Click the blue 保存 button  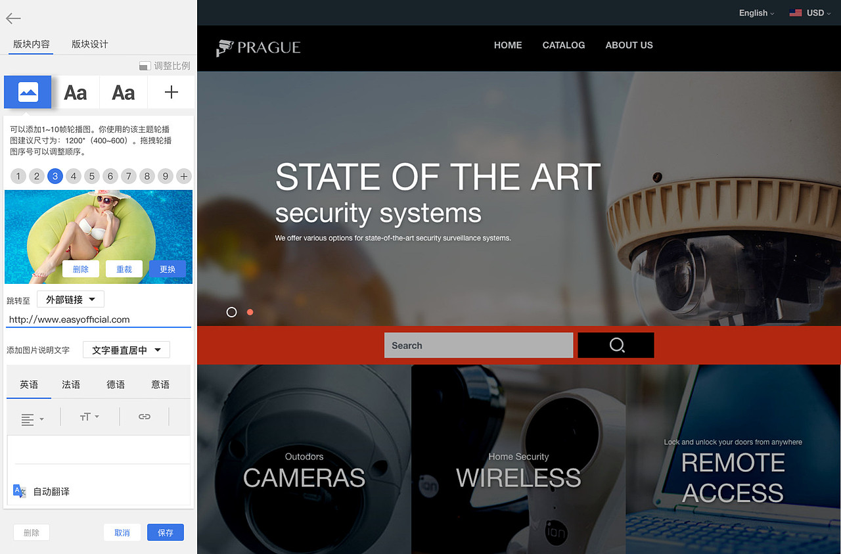166,533
